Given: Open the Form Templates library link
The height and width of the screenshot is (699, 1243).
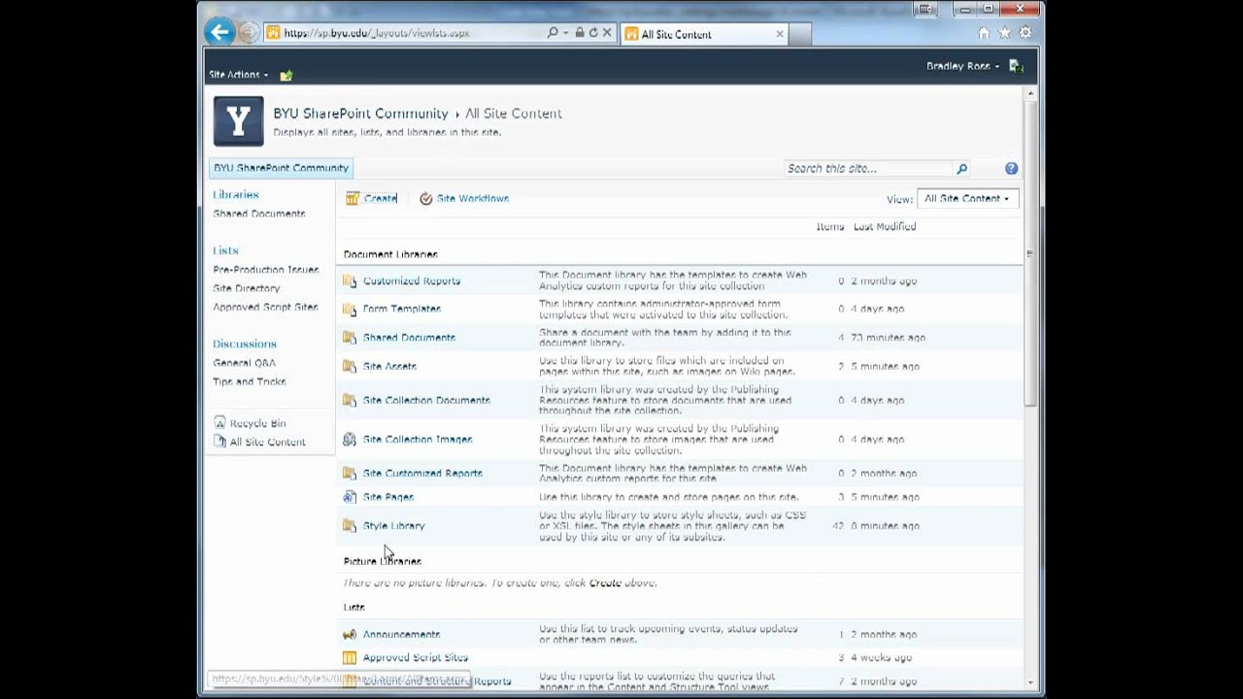Looking at the screenshot, I should [402, 309].
